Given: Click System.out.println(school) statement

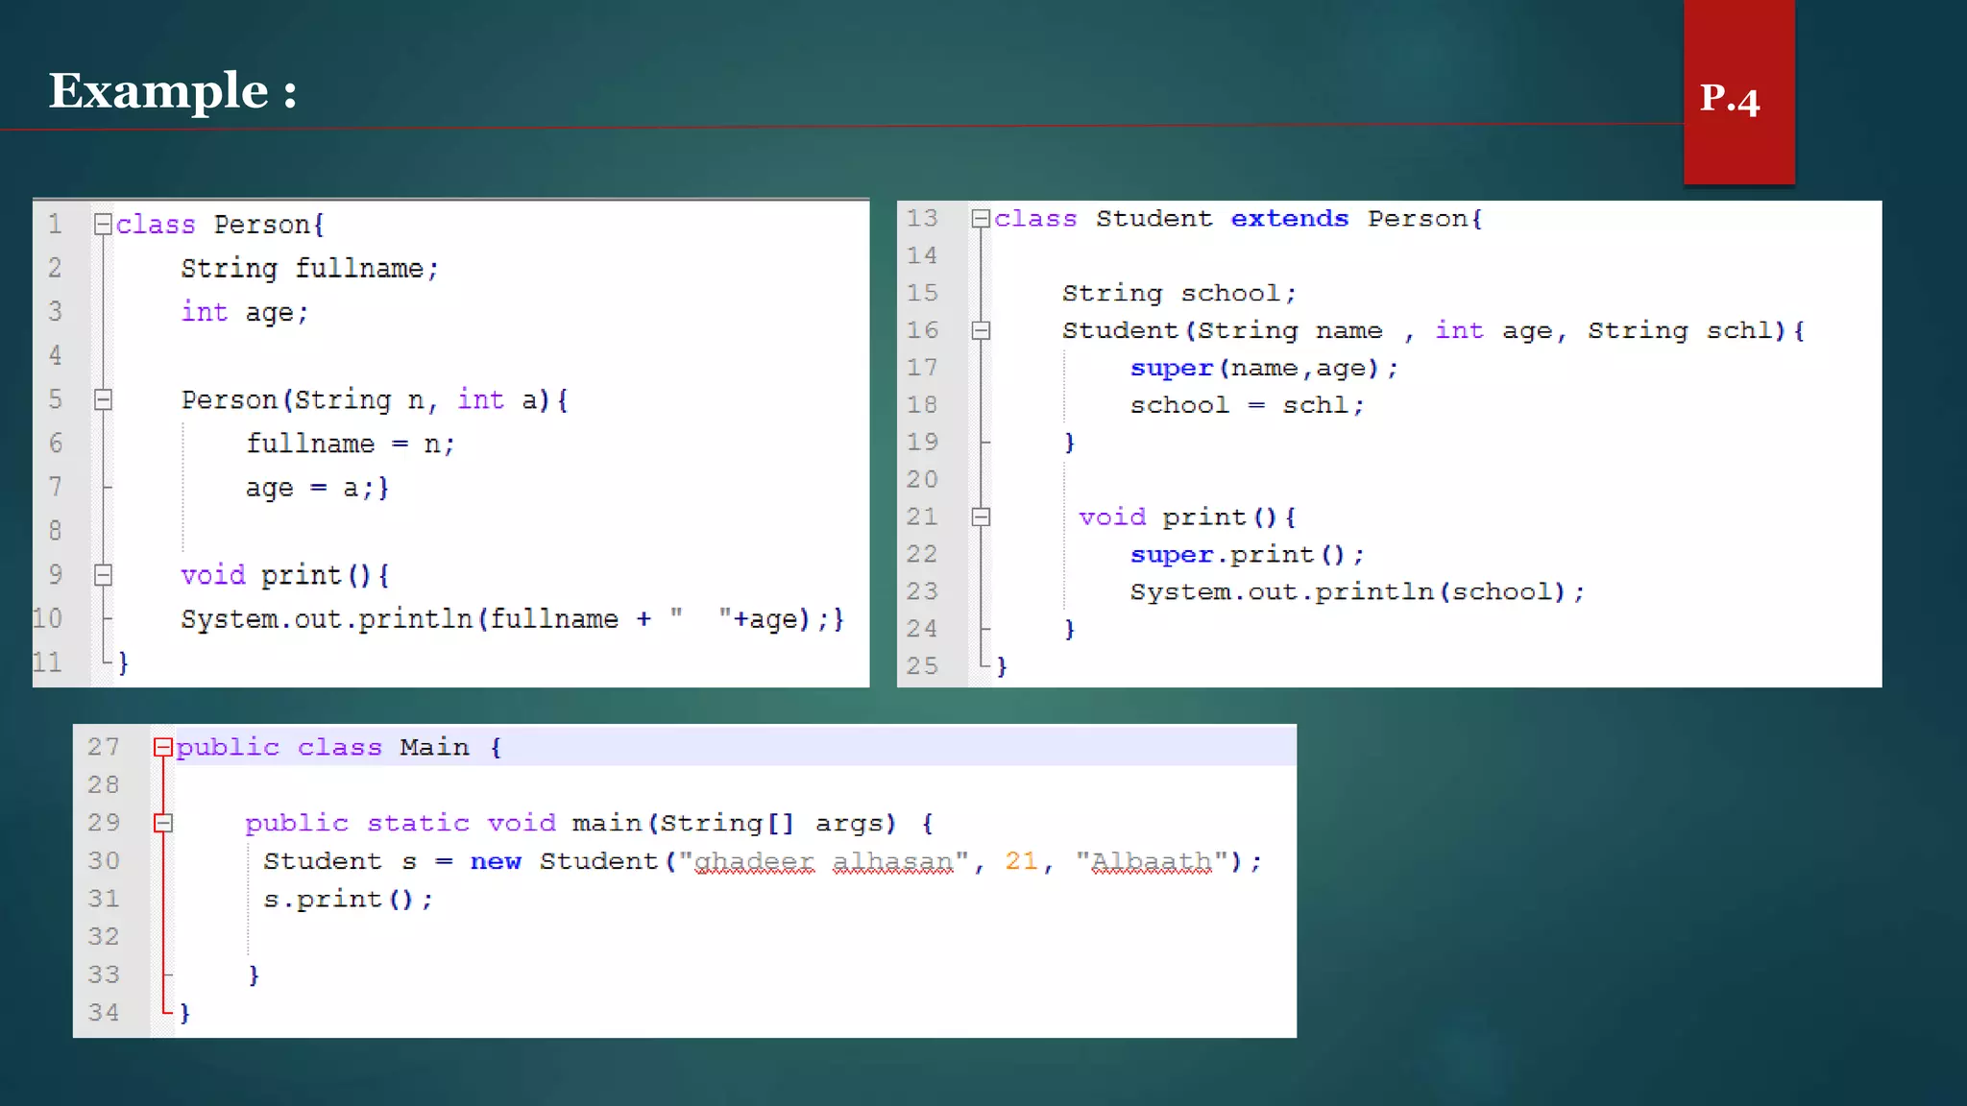Looking at the screenshot, I should tap(1356, 592).
